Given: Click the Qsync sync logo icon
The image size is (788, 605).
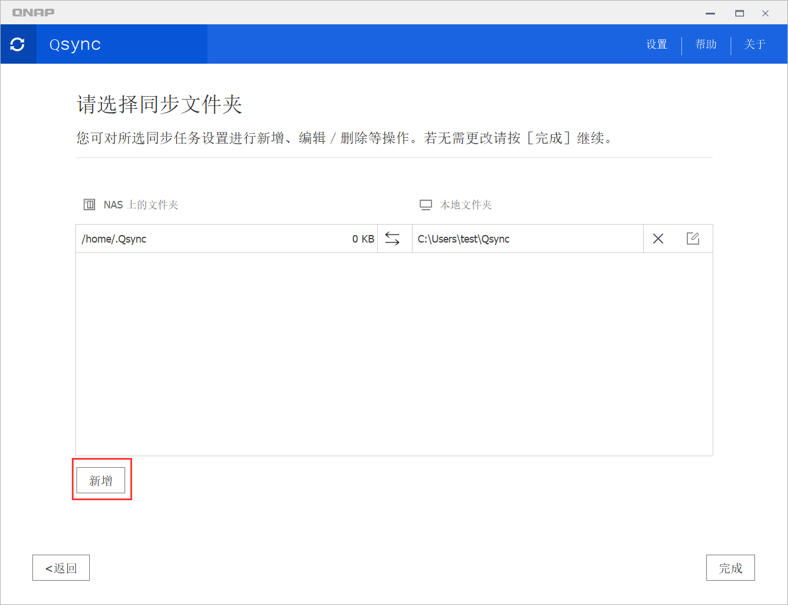Looking at the screenshot, I should [18, 44].
